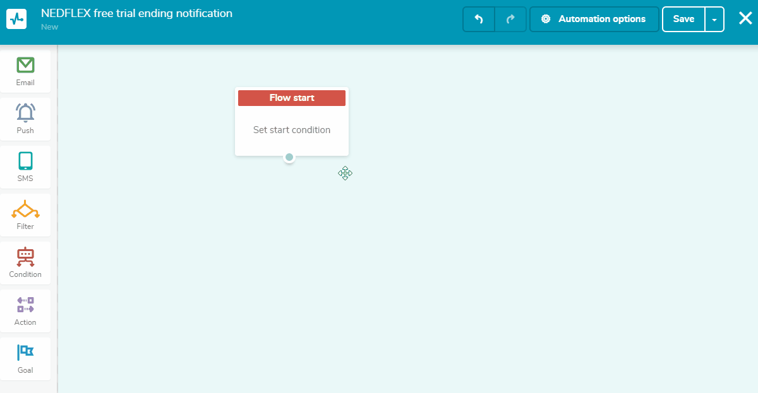Click the undo arrow icon
Image resolution: width=758 pixels, height=393 pixels.
coord(478,19)
